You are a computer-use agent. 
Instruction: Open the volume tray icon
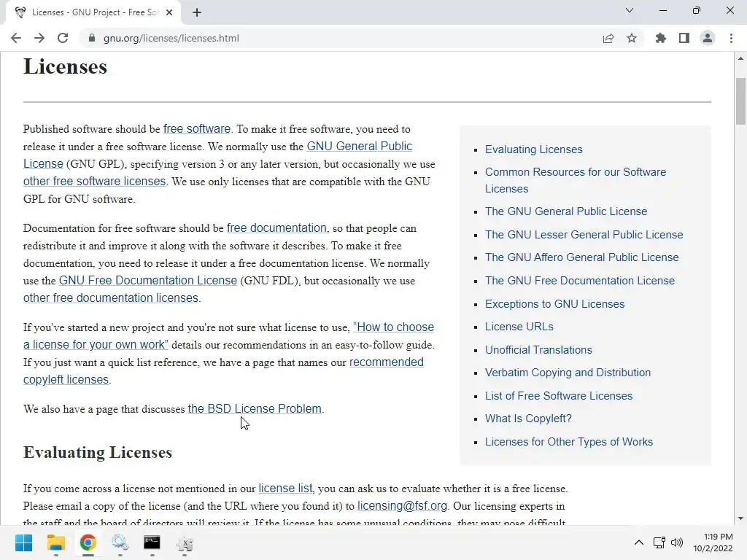coord(676,542)
